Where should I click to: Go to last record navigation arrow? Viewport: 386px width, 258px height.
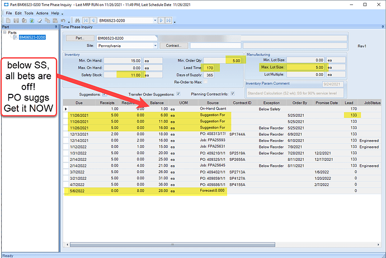(168, 21)
